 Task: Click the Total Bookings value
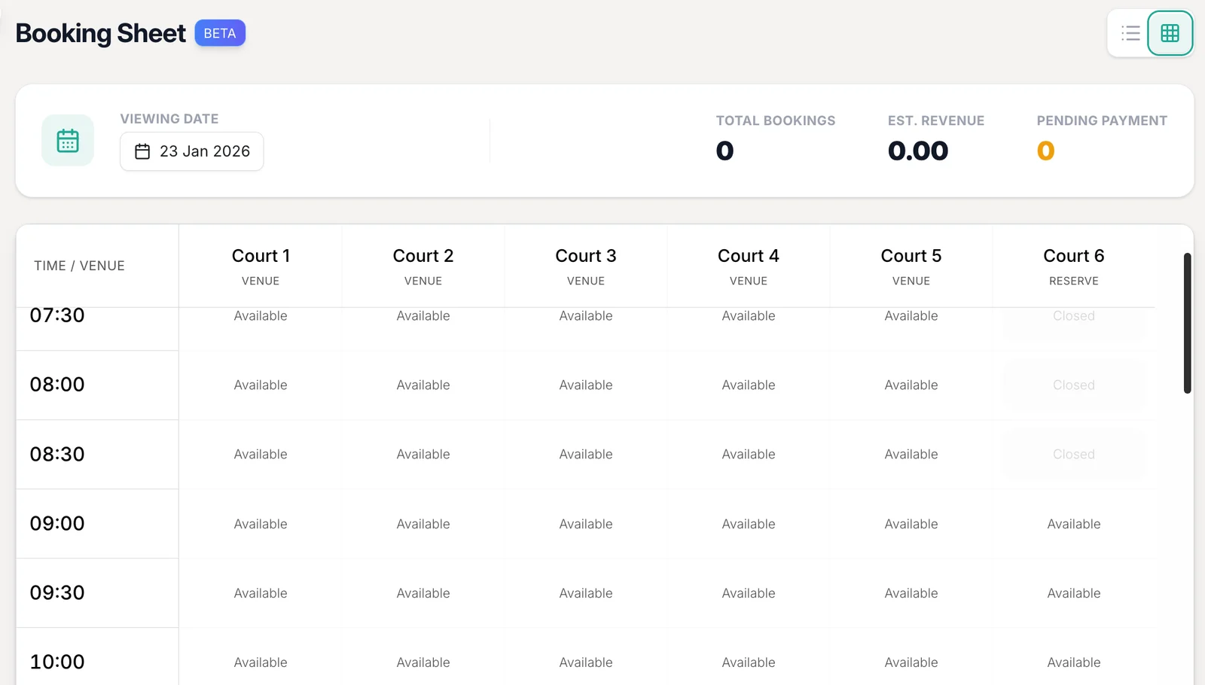(x=725, y=151)
